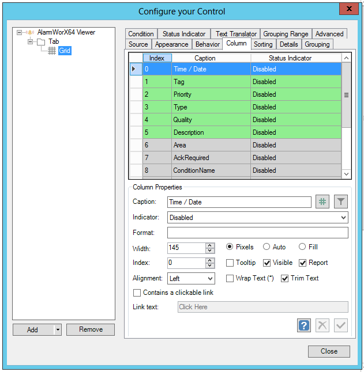Select the Fill width option
The image size is (364, 372).
302,246
